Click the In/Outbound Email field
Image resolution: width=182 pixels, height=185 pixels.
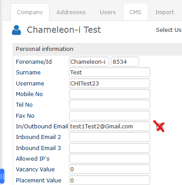(x=110, y=126)
